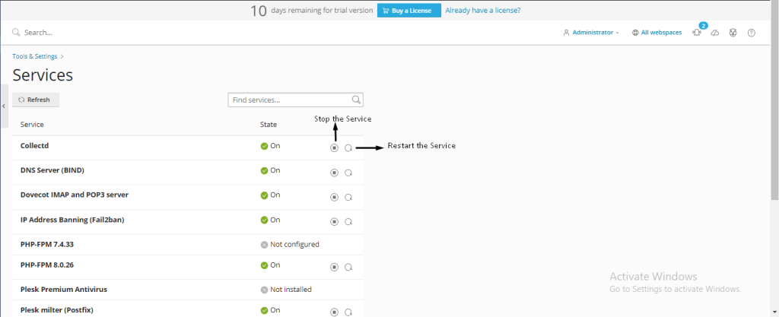779x317 pixels.
Task: Click the Buy a License button
Action: [x=409, y=11]
